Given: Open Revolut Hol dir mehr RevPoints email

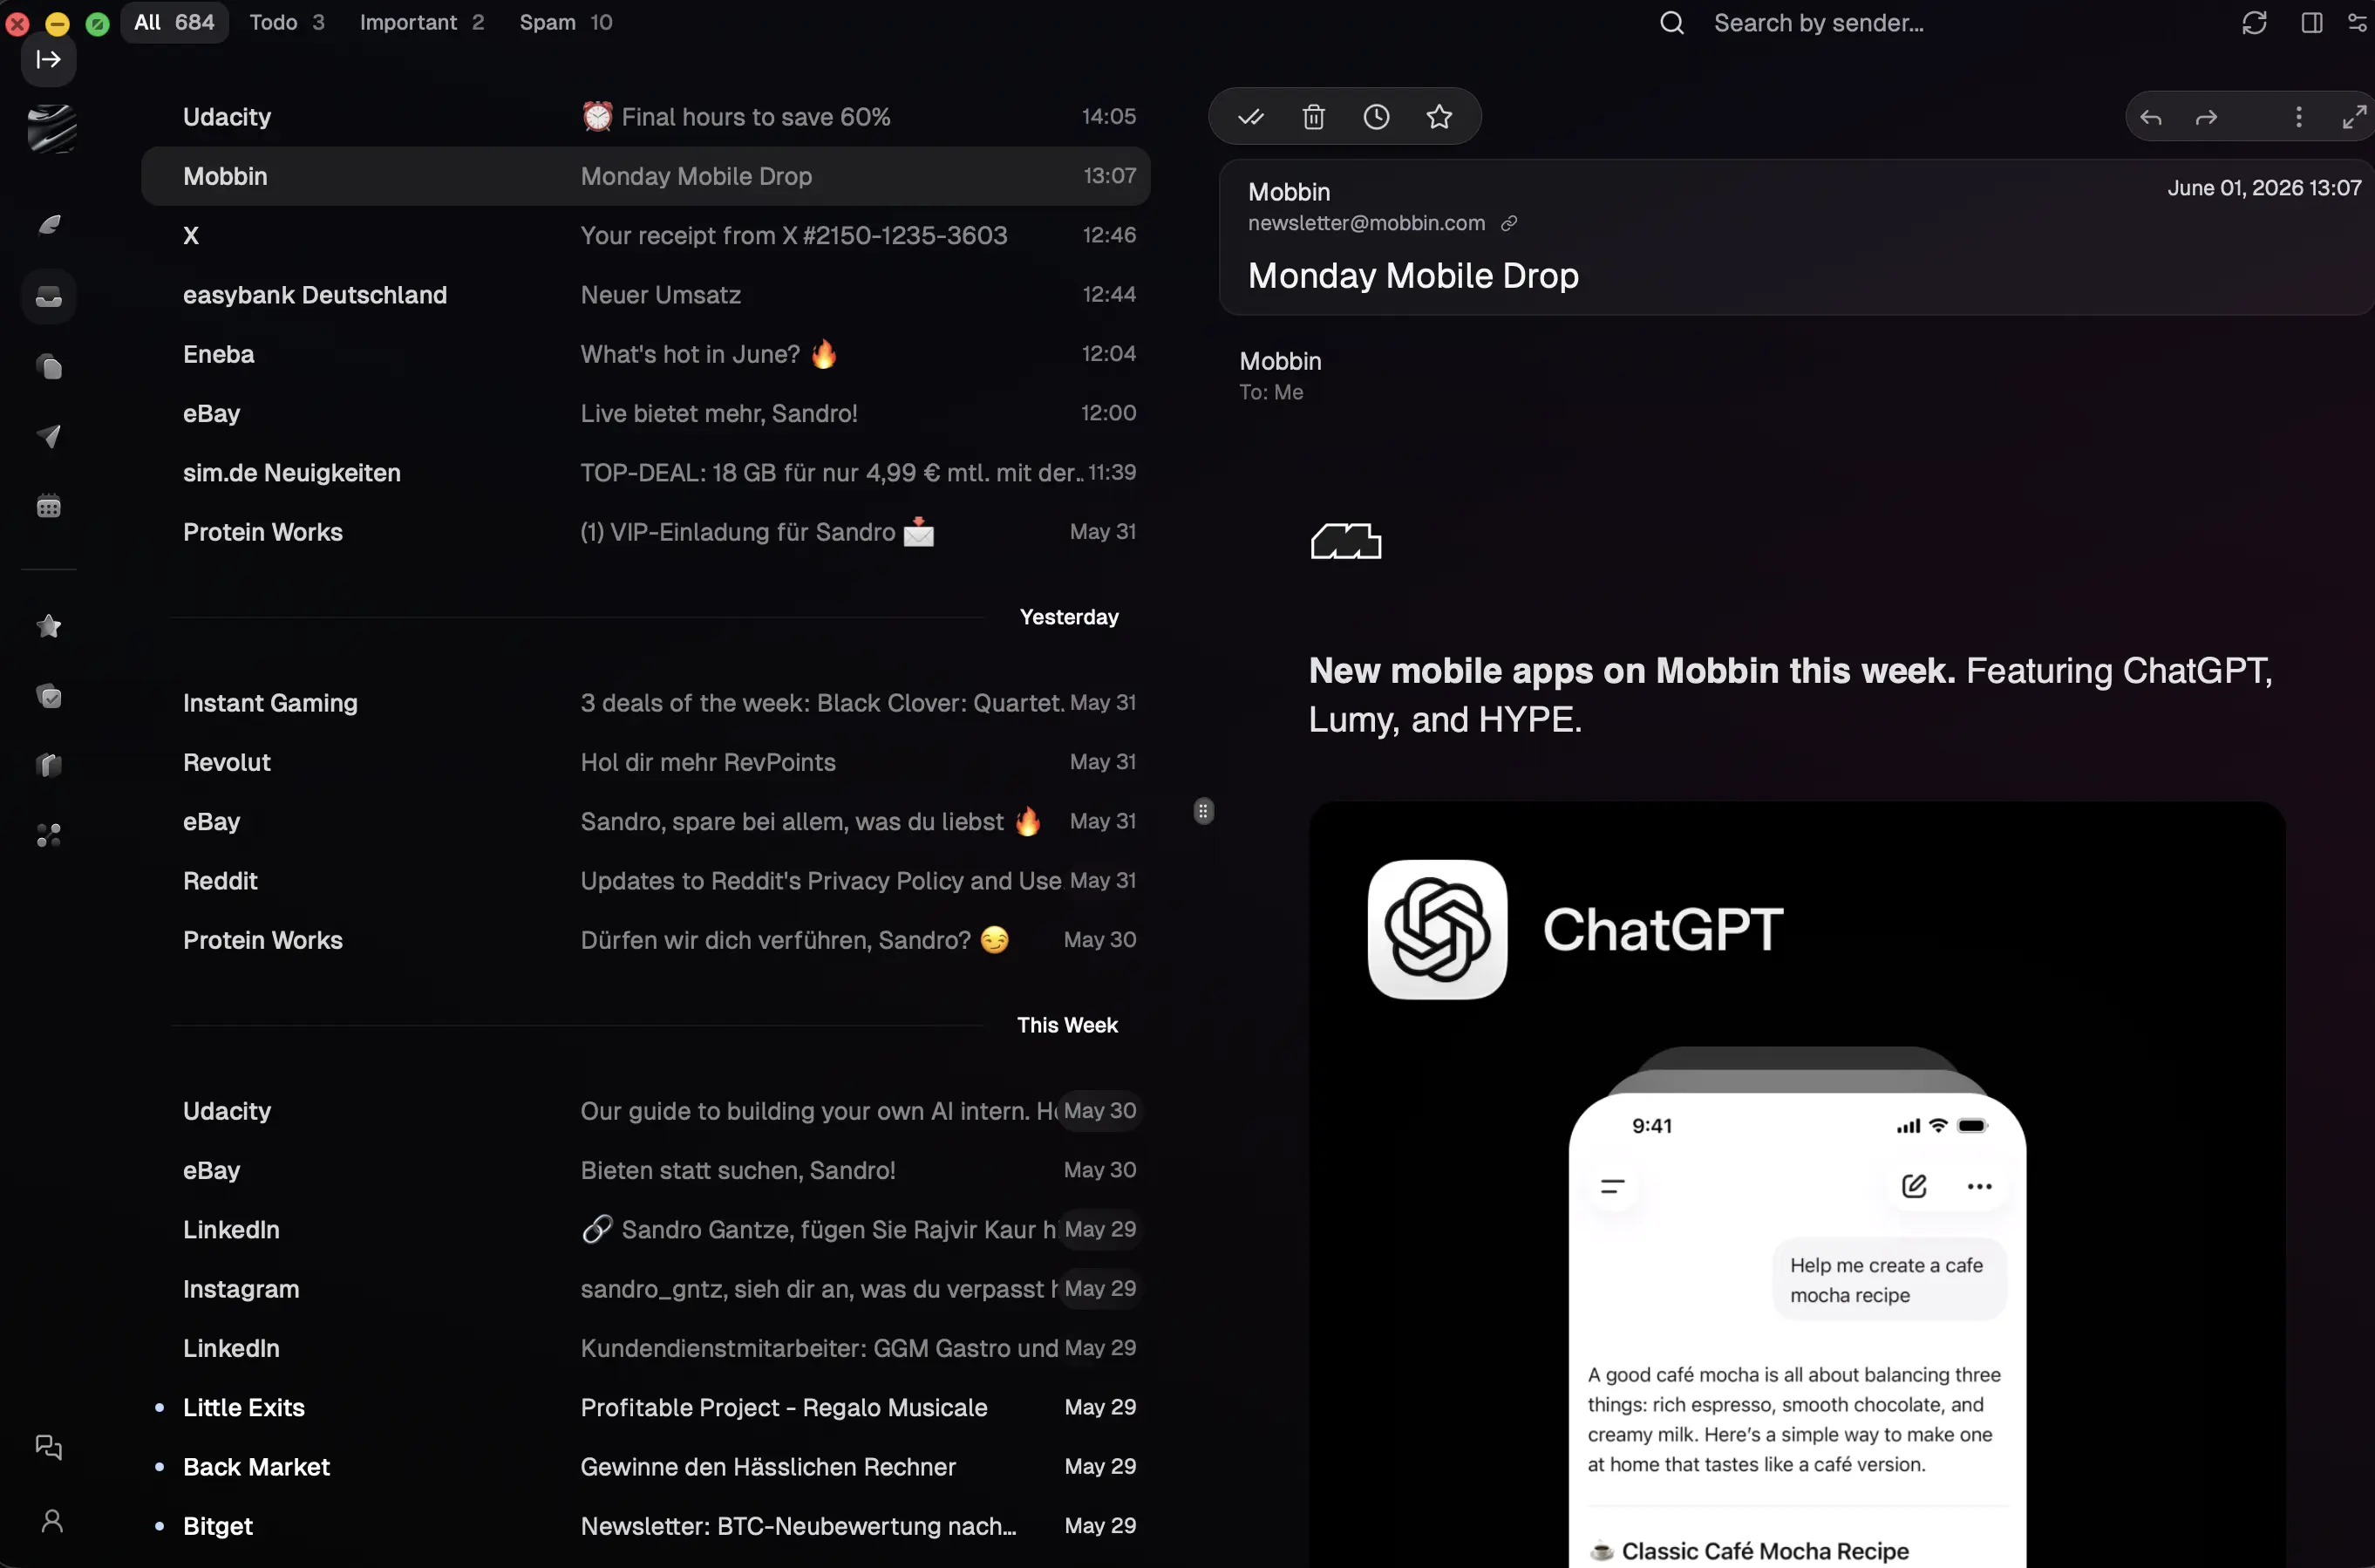Looking at the screenshot, I should point(646,762).
